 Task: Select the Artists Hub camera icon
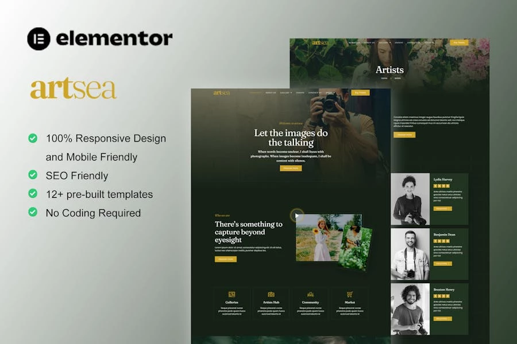(271, 293)
